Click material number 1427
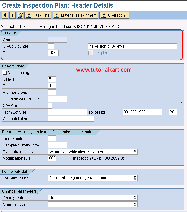 [21, 26]
